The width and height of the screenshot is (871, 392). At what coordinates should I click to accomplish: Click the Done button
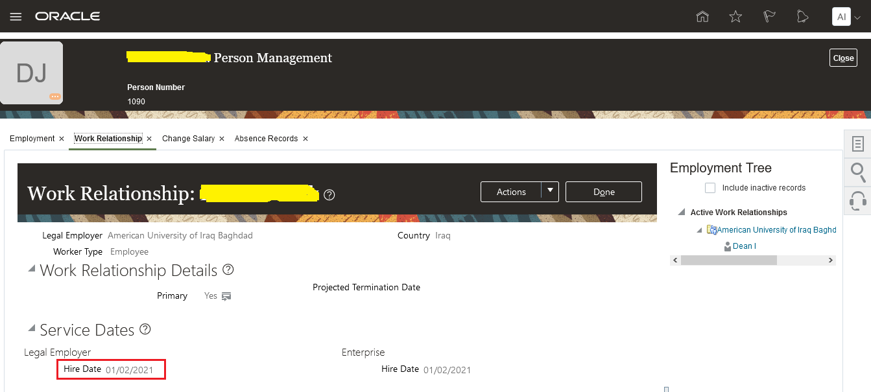(x=603, y=192)
